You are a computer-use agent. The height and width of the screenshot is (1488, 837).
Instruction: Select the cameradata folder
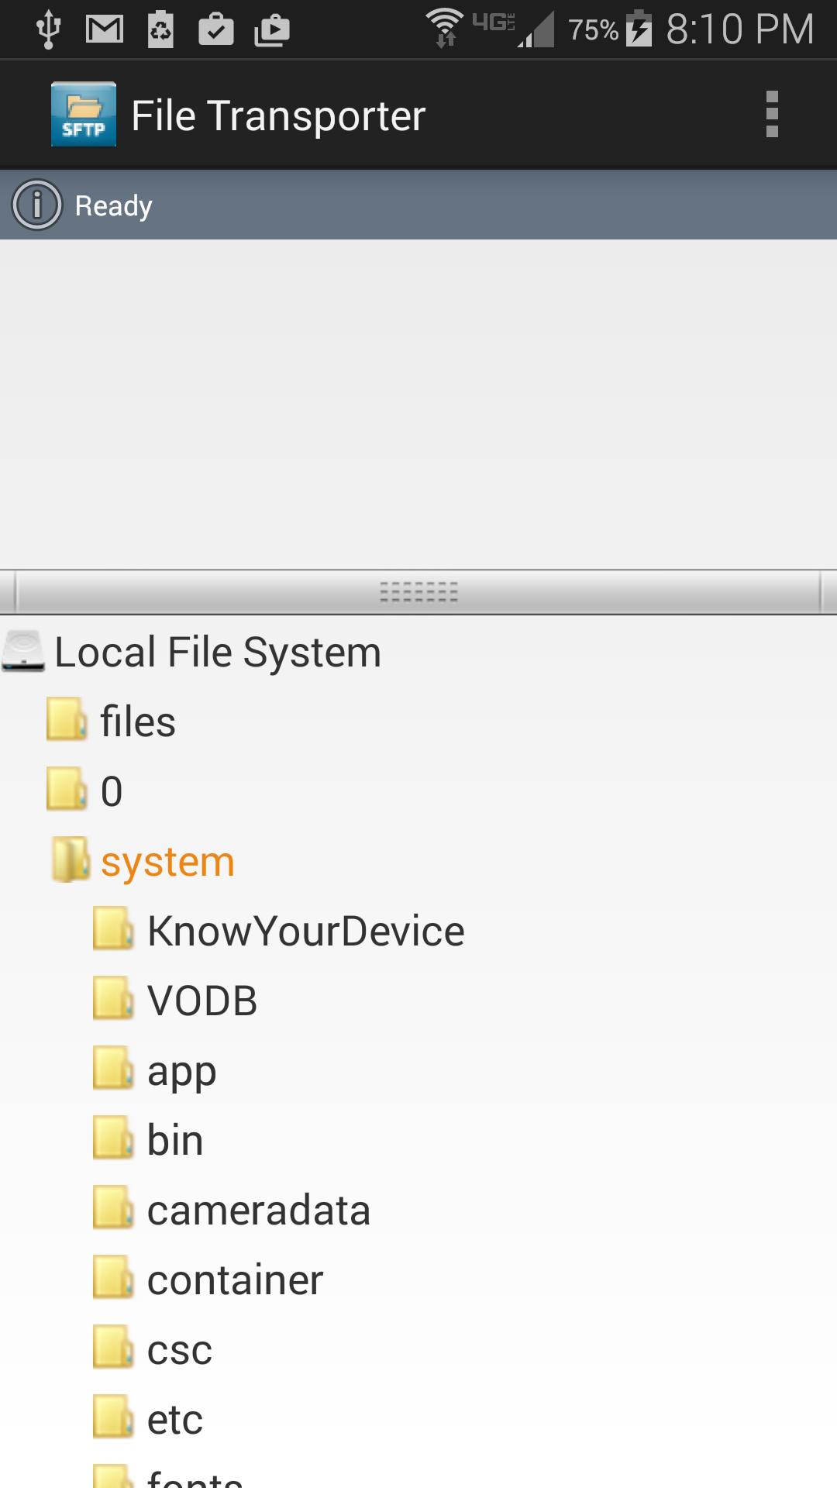258,1210
